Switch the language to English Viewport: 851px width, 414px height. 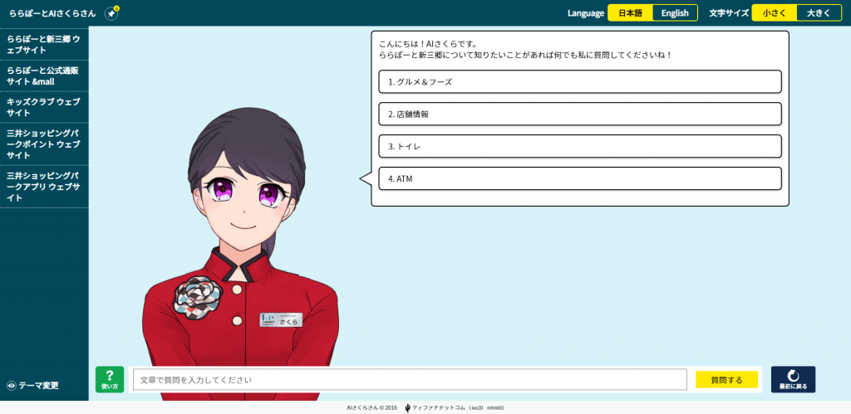coord(675,13)
